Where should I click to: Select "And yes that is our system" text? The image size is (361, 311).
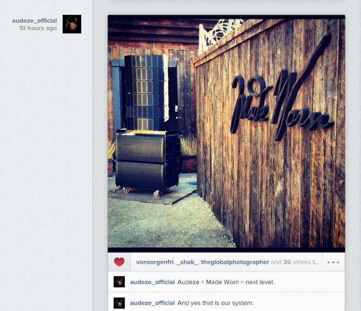[x=215, y=303]
